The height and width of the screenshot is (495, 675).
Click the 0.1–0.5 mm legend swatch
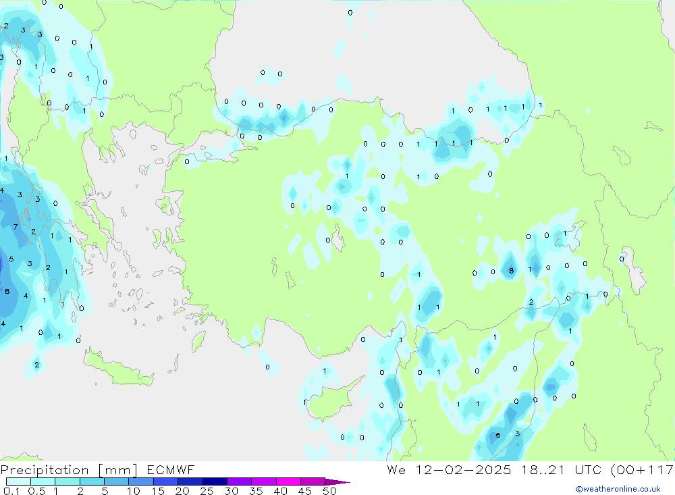[18, 481]
